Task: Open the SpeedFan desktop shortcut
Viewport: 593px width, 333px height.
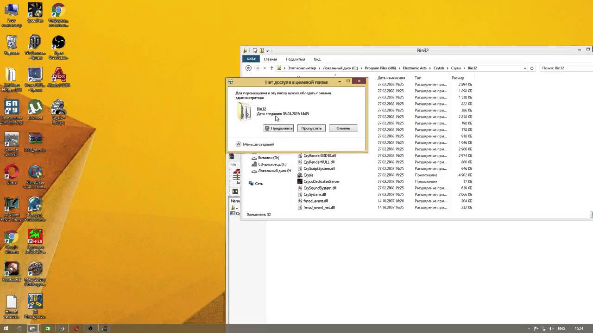Action: click(x=35, y=13)
